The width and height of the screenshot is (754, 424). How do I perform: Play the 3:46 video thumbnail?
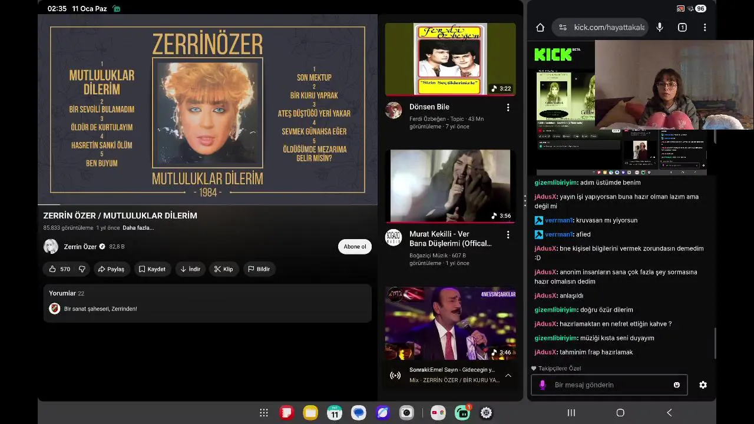coord(451,323)
